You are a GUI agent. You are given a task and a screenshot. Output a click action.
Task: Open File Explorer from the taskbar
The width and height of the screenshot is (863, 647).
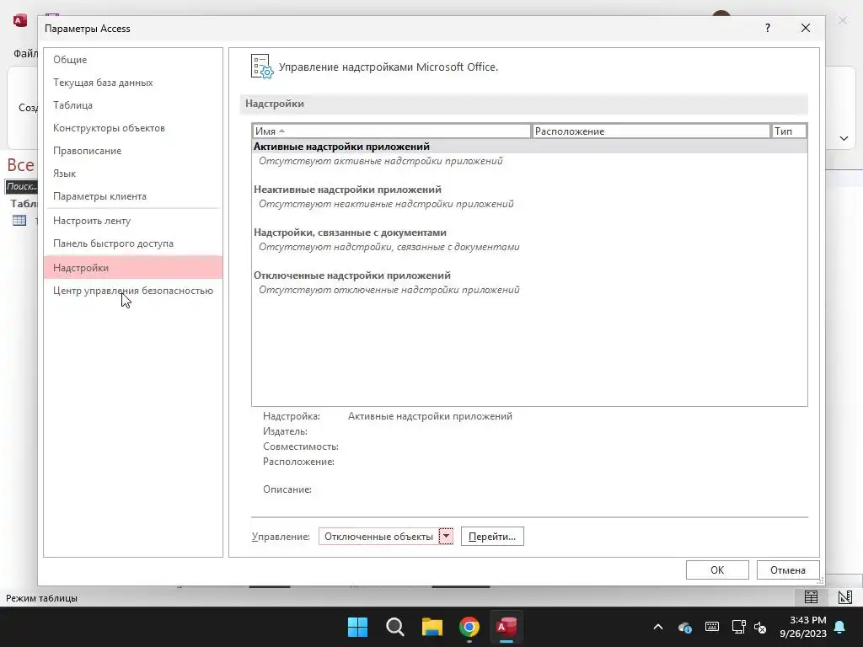(432, 627)
